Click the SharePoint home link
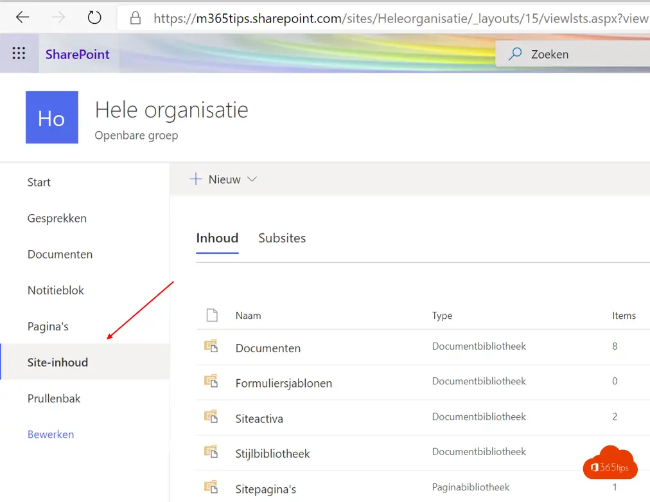Viewport: 650px width, 502px height. tap(77, 54)
